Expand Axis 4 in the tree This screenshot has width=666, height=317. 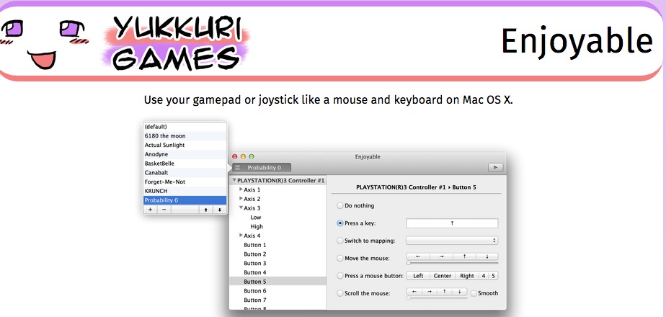[241, 236]
